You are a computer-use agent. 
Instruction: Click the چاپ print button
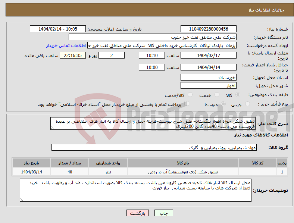coord(164,213)
